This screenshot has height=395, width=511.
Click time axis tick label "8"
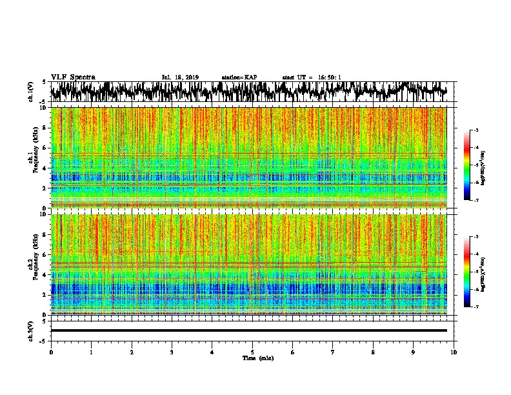(373, 352)
